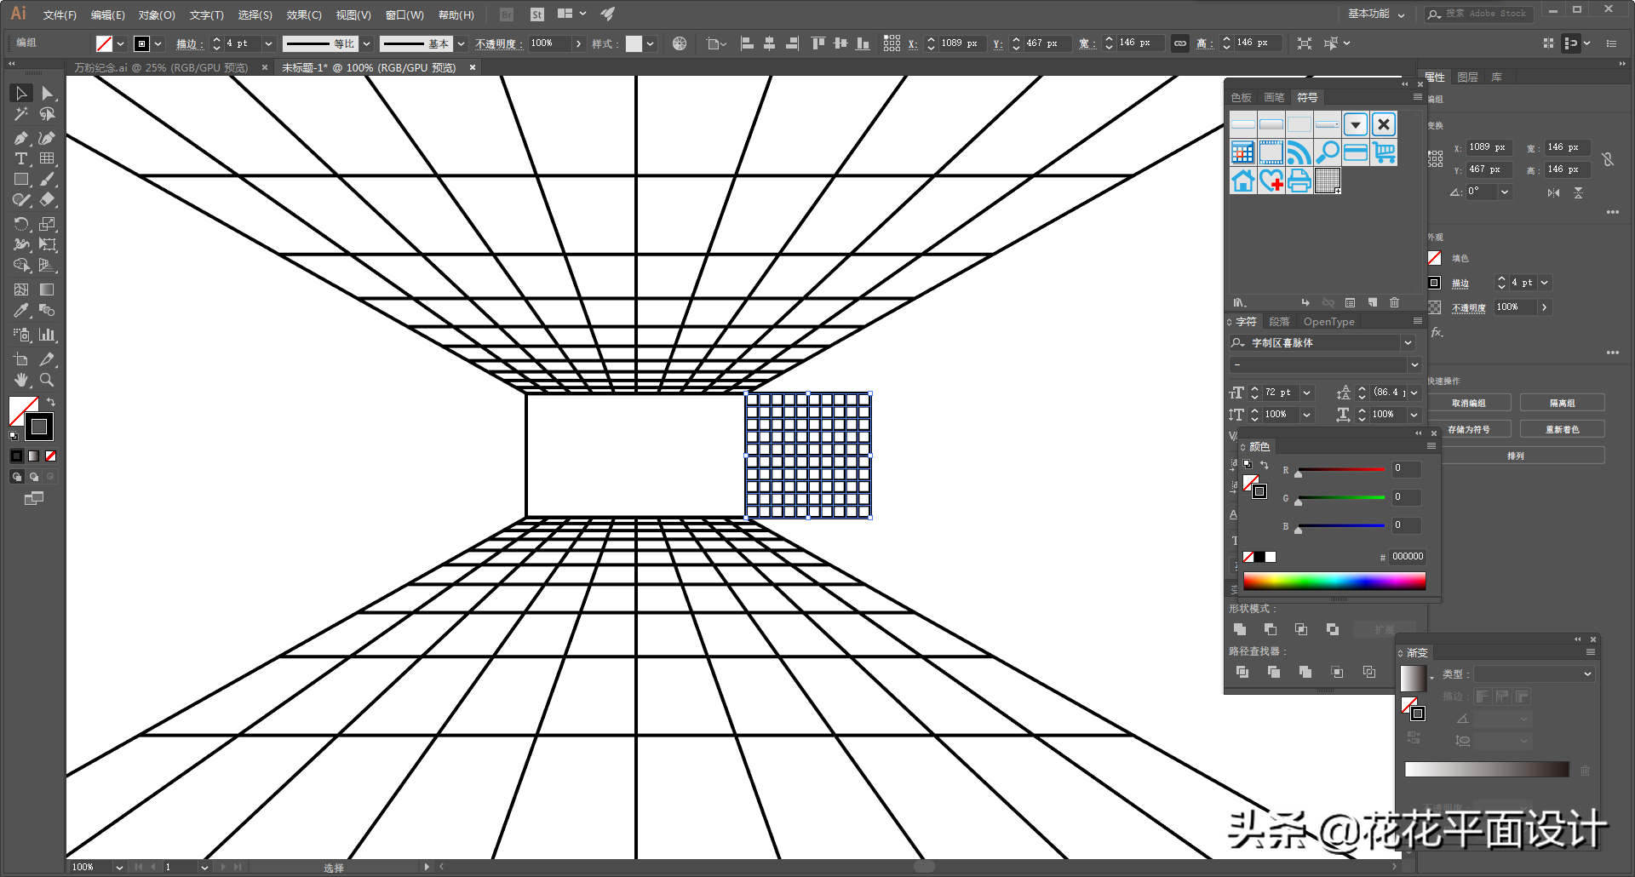
Task: Flip vertically in Properties transform
Action: [1578, 193]
